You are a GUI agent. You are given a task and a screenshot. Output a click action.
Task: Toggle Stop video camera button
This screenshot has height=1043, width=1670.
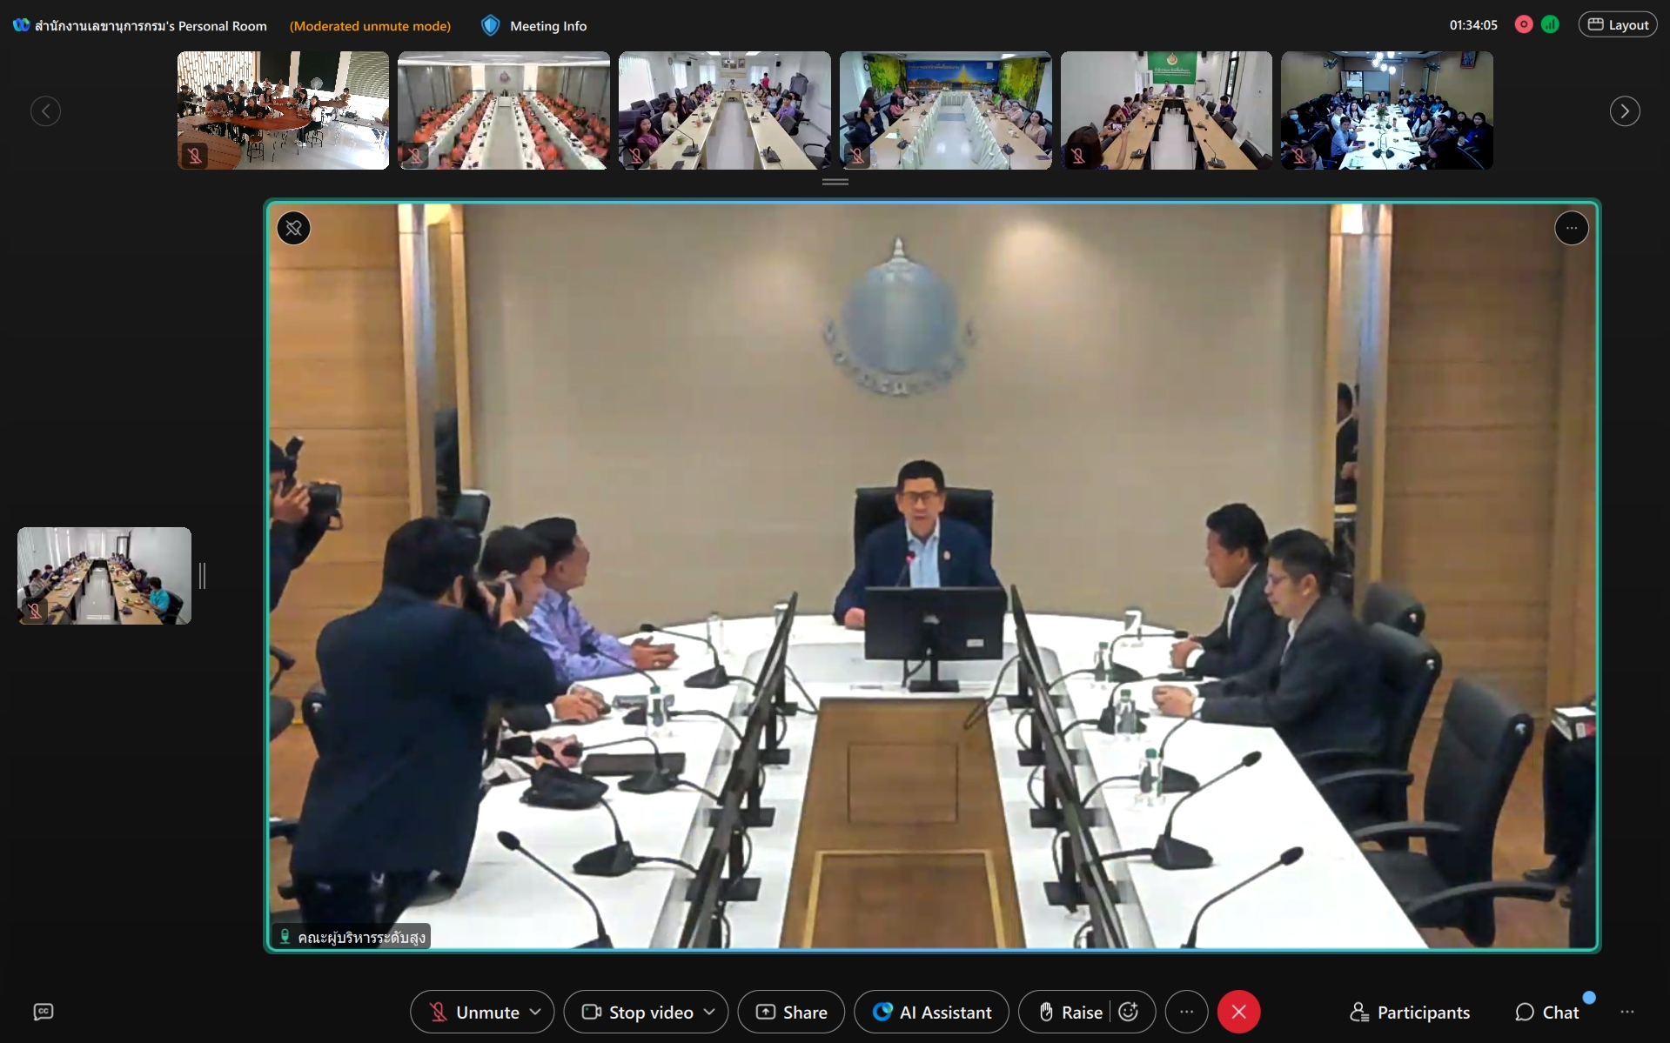click(x=638, y=1012)
